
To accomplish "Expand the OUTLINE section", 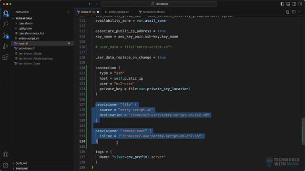I will [x=21, y=163].
